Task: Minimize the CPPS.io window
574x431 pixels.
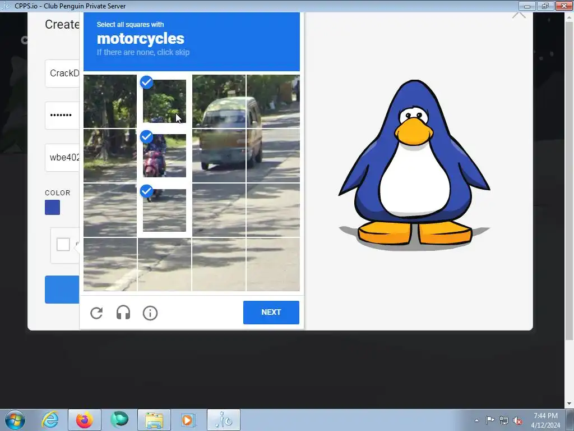Action: point(527,6)
